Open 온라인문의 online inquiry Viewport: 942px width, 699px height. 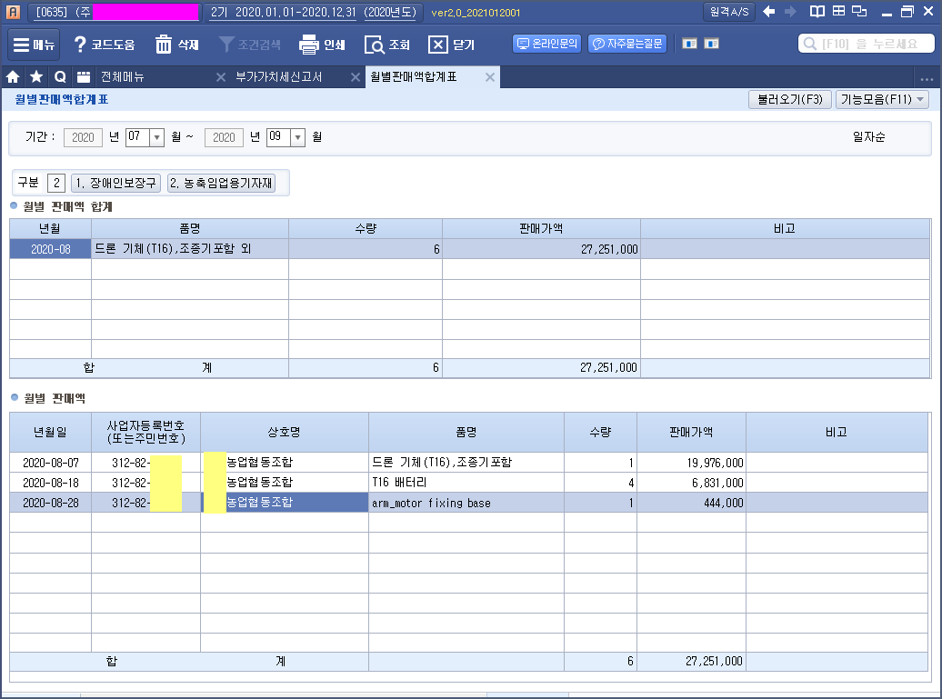tap(546, 44)
